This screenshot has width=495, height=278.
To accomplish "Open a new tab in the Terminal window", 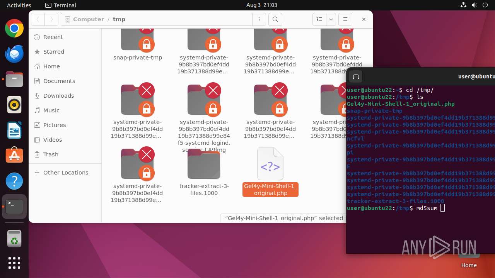I will click(356, 76).
